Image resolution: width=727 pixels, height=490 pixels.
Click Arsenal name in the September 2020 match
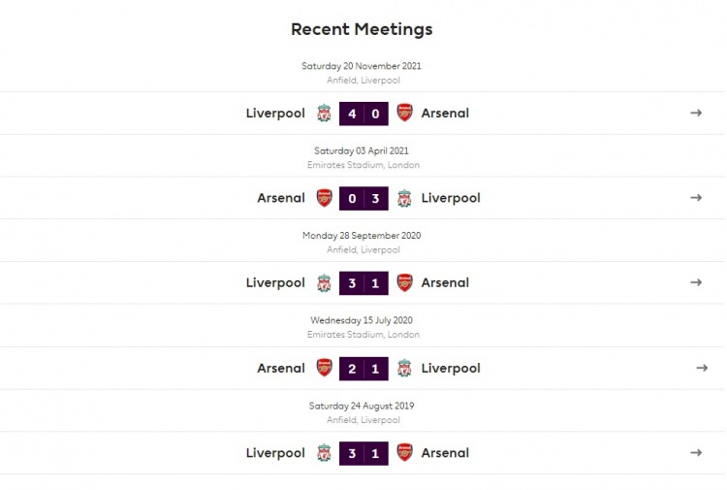[445, 283]
